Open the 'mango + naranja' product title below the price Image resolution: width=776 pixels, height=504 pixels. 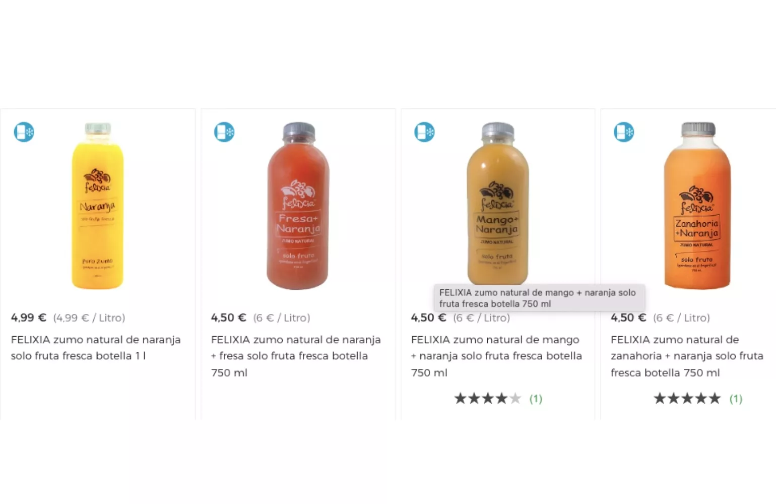pyautogui.click(x=496, y=356)
